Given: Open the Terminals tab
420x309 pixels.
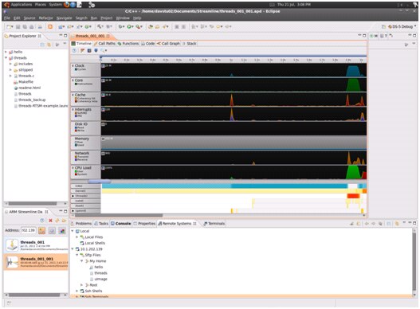Looking at the screenshot, I should (x=214, y=223).
